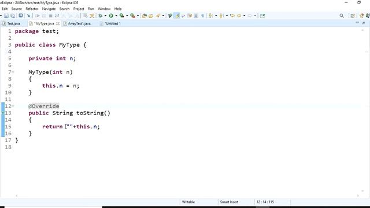Close the *MyType.java tab
The height and width of the screenshot is (208, 370).
(x=58, y=24)
